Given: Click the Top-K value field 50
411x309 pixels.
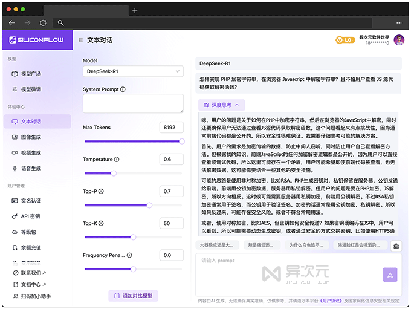Looking at the screenshot, I should (172, 223).
